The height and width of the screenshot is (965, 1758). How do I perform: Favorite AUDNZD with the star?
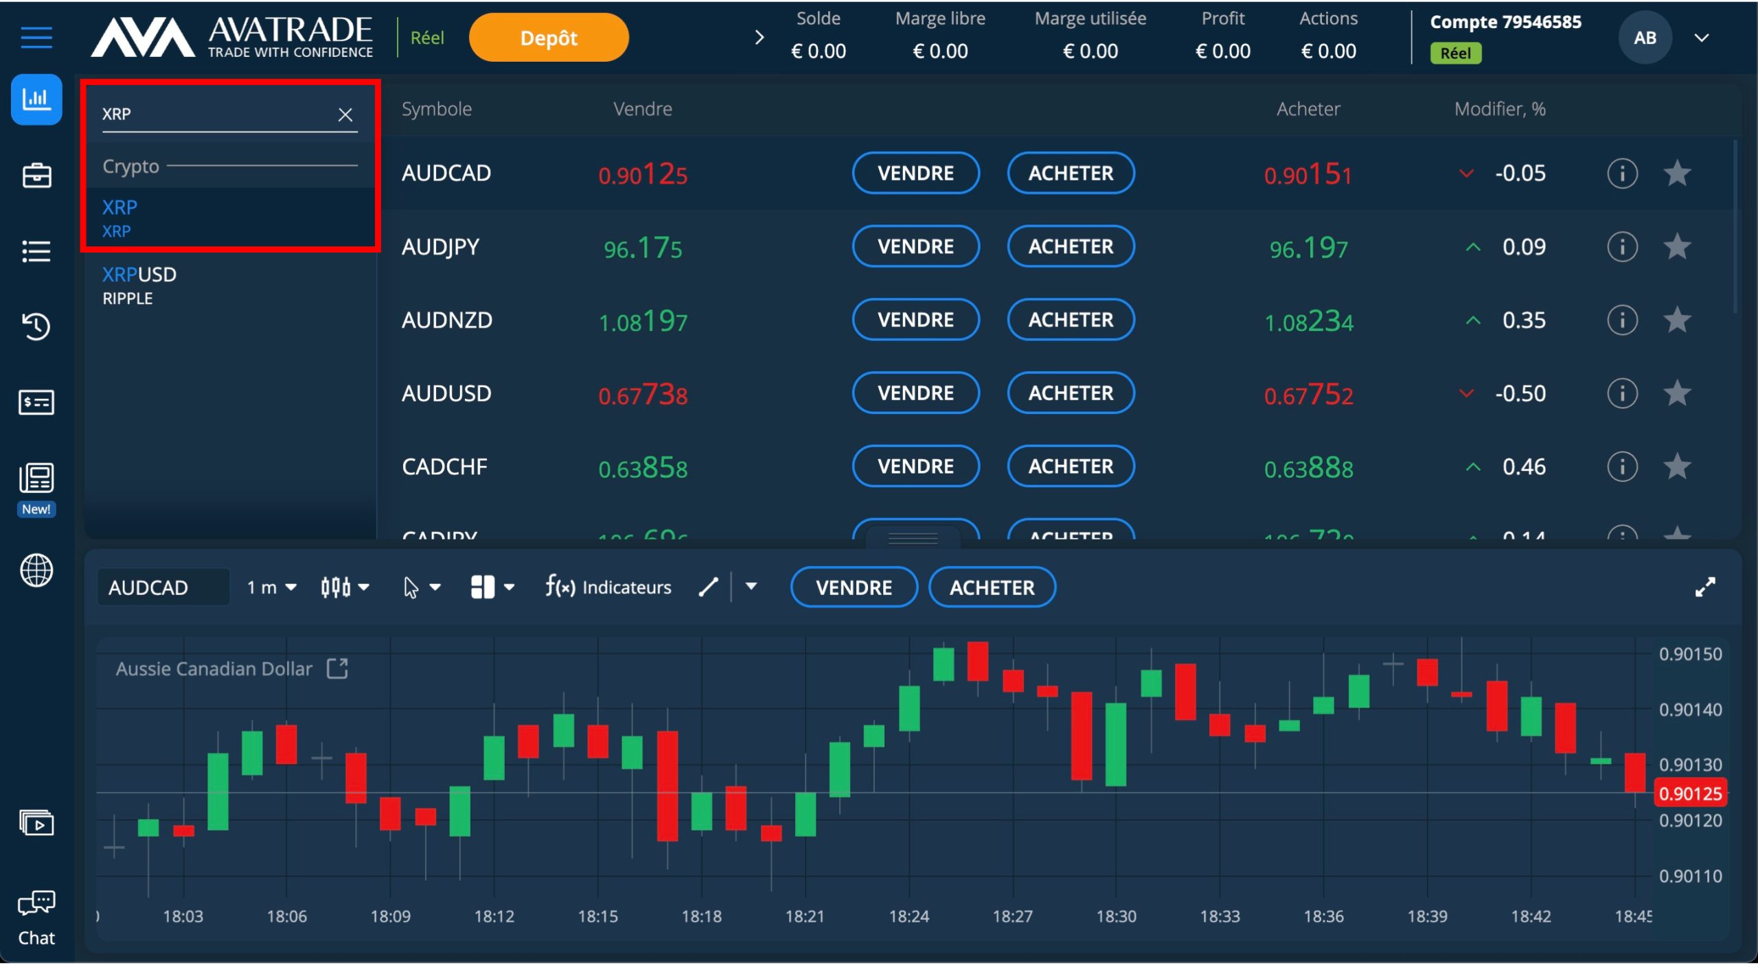coord(1677,320)
